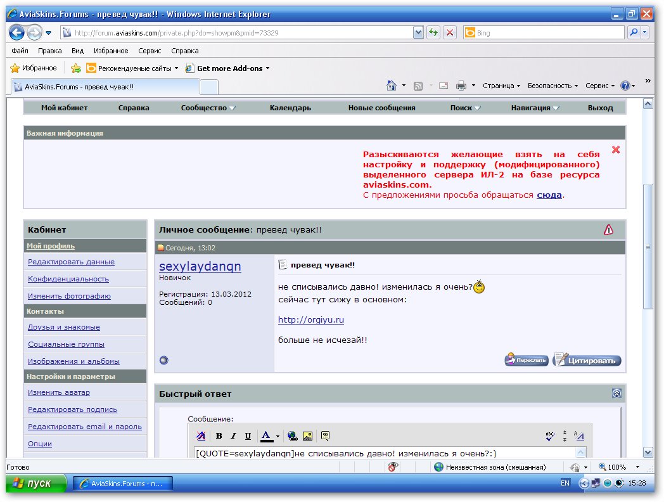
Task: Click the Выход logout link
Action: click(600, 108)
